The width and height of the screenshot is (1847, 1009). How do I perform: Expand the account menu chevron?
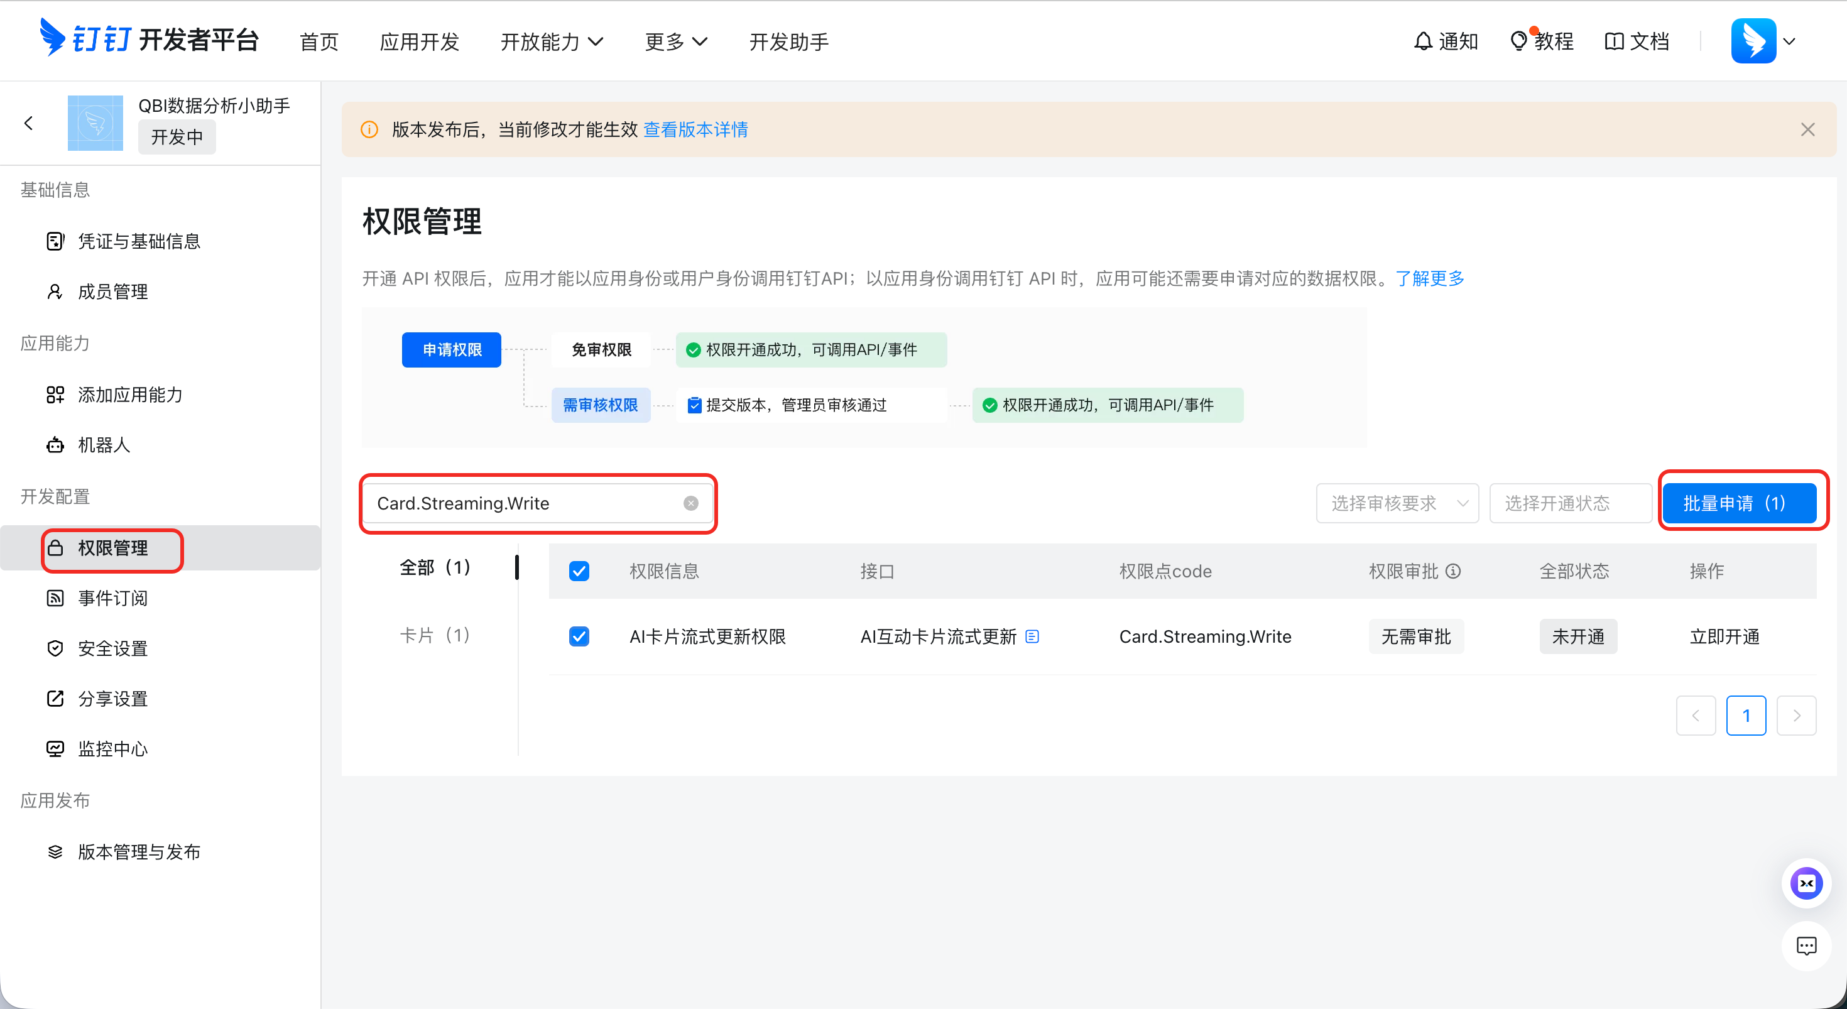tap(1789, 41)
